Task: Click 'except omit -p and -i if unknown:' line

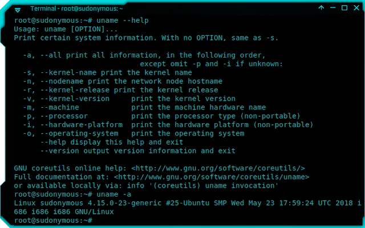Action: coord(211,64)
